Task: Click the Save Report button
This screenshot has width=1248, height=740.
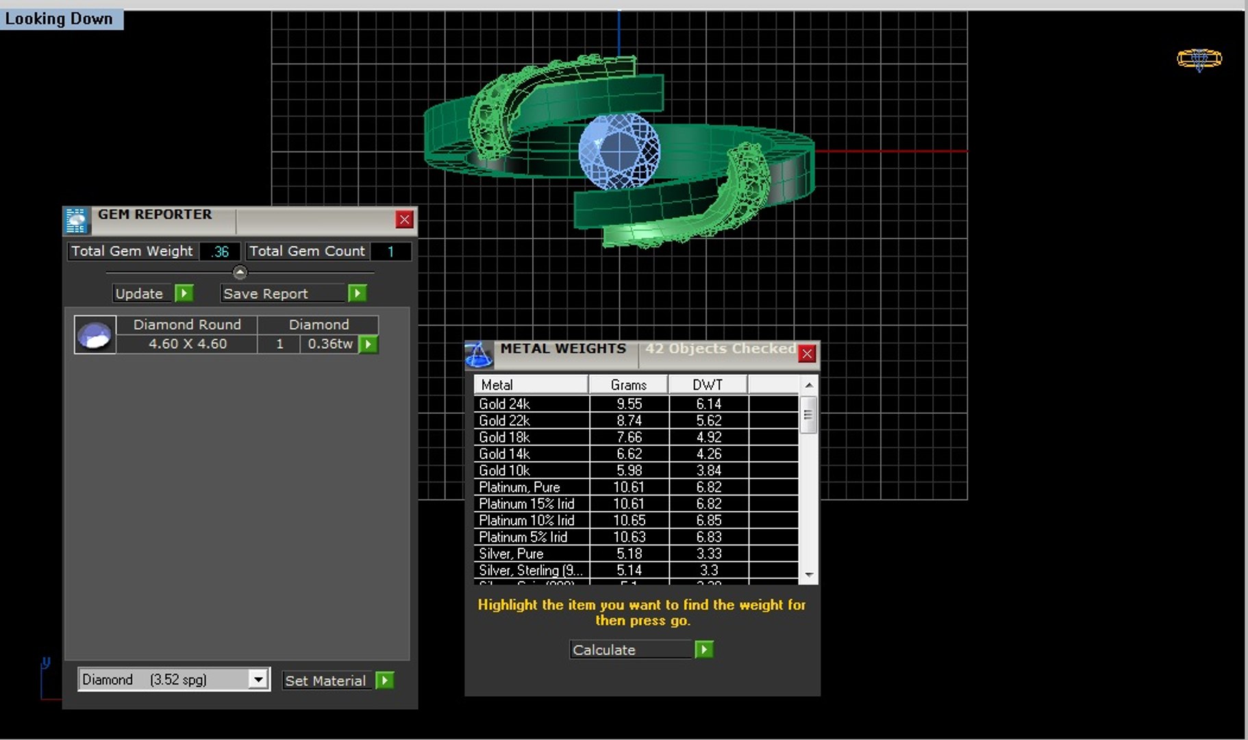Action: pyautogui.click(x=282, y=293)
